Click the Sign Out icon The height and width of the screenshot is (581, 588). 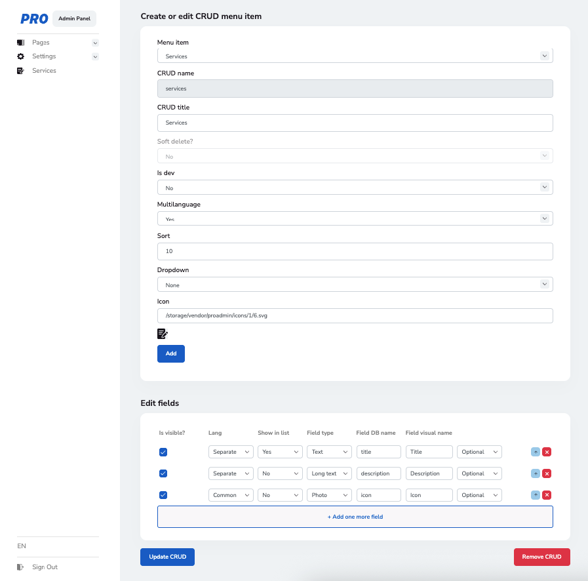[20, 567]
